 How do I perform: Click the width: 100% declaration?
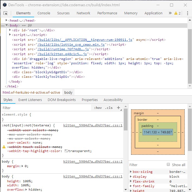[x=19, y=185]
